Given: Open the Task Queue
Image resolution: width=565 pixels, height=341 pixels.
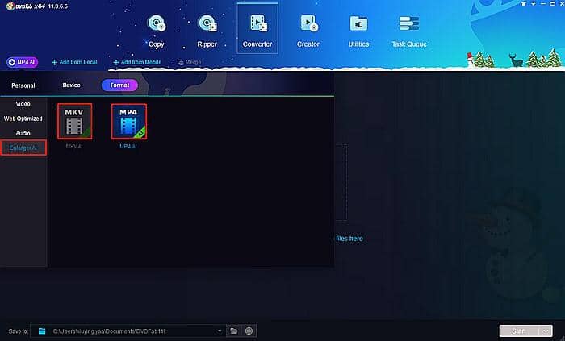Looking at the screenshot, I should [x=409, y=31].
